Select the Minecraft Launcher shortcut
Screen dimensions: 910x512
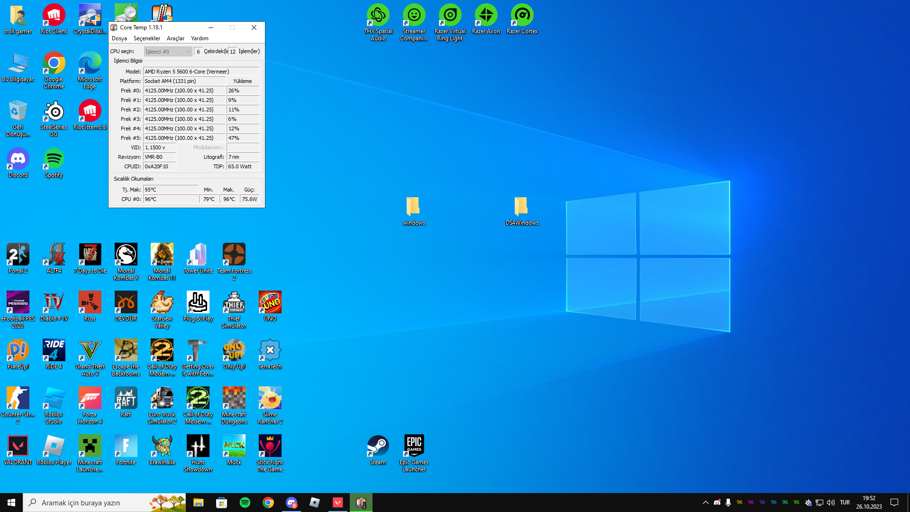point(90,453)
